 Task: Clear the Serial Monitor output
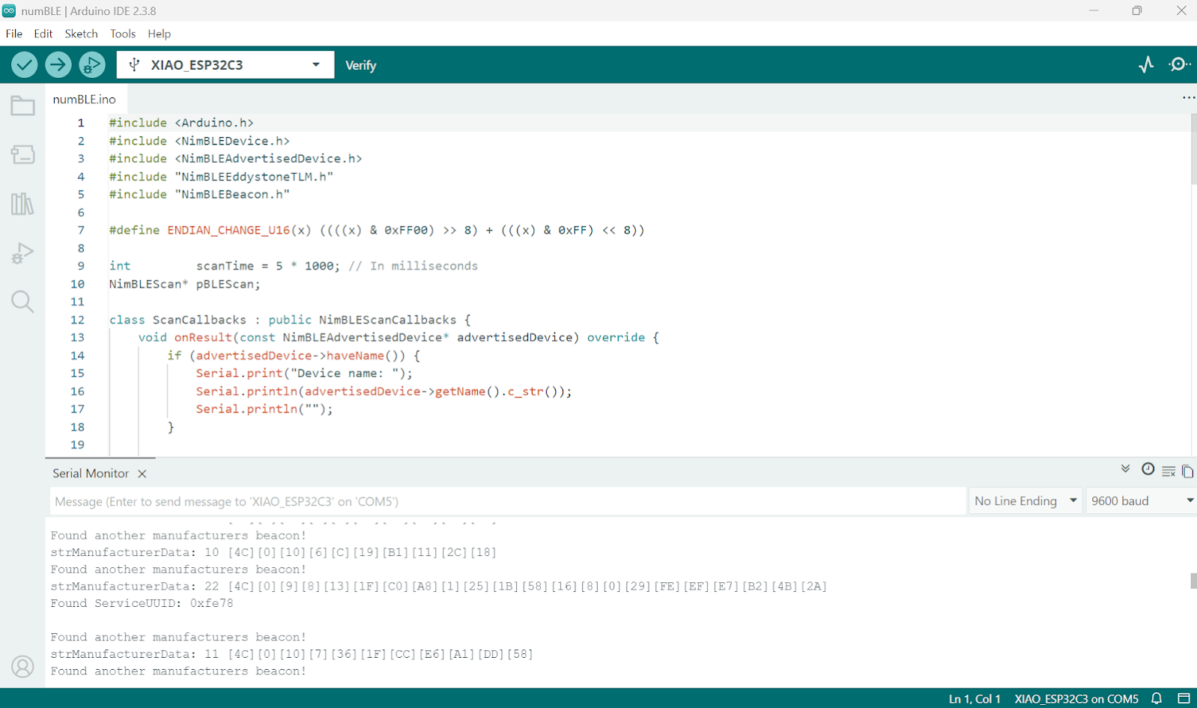[x=1169, y=471]
